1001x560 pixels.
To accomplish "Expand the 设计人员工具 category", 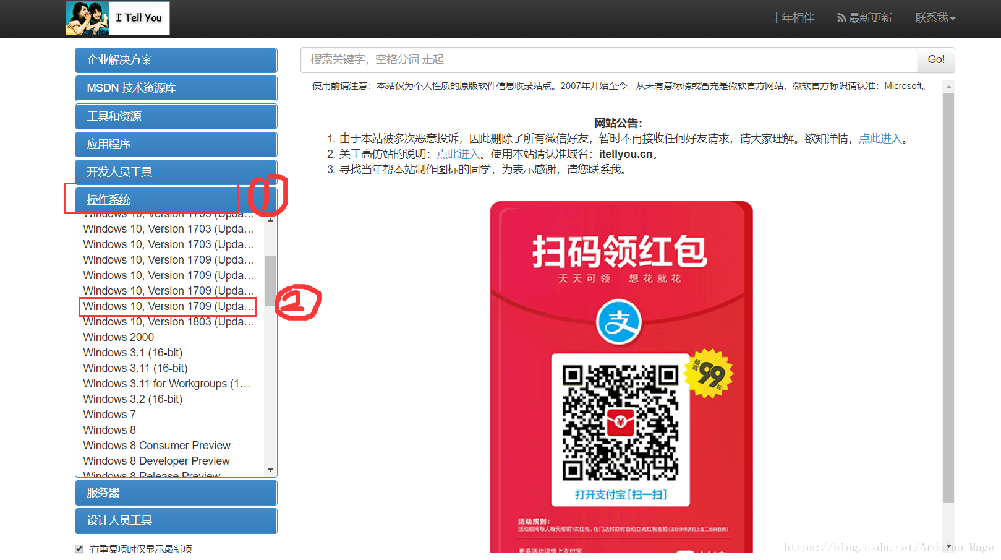I will [x=176, y=520].
